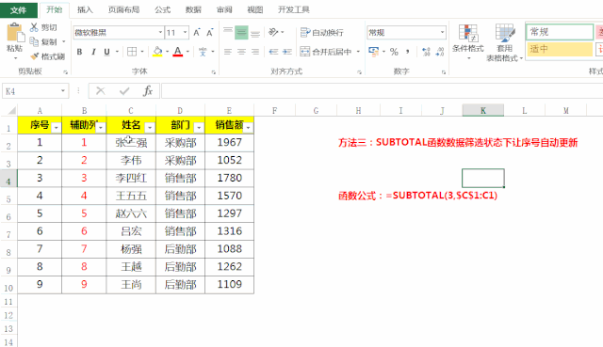Increase the decimal places
This screenshot has width=603, height=347.
(x=426, y=52)
